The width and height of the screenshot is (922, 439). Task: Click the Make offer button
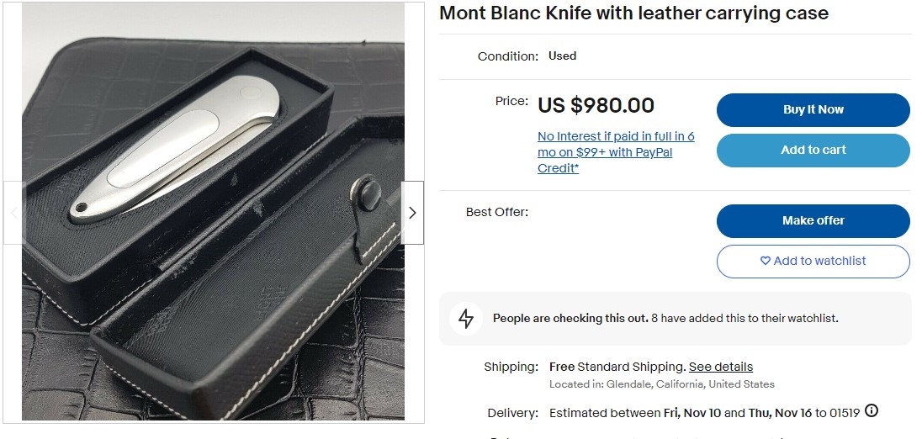pos(813,220)
